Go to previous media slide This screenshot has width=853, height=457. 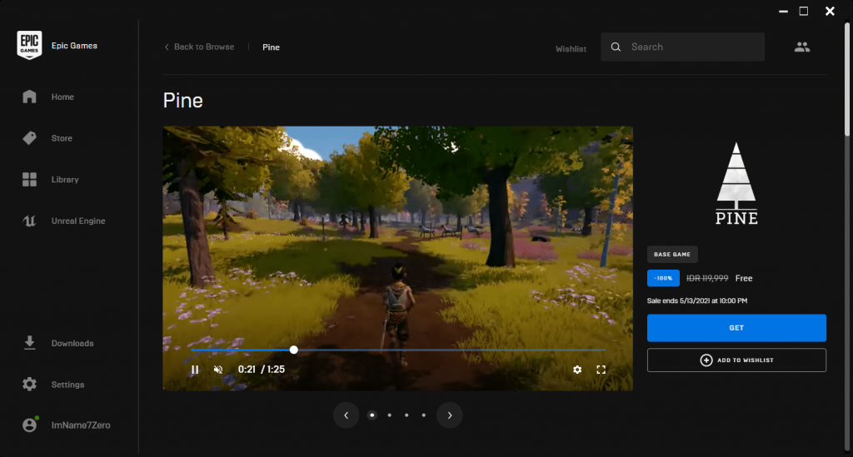tap(346, 415)
